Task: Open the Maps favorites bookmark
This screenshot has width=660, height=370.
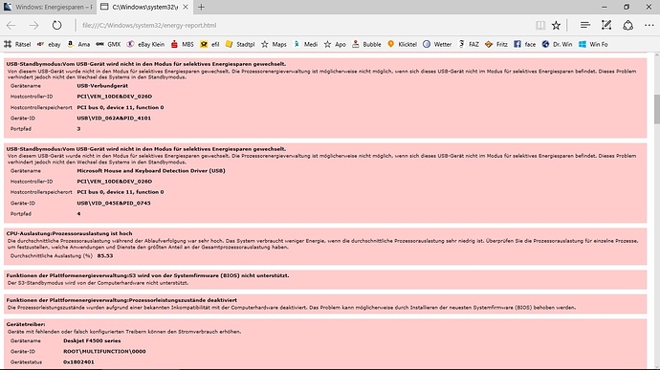Action: [x=274, y=44]
